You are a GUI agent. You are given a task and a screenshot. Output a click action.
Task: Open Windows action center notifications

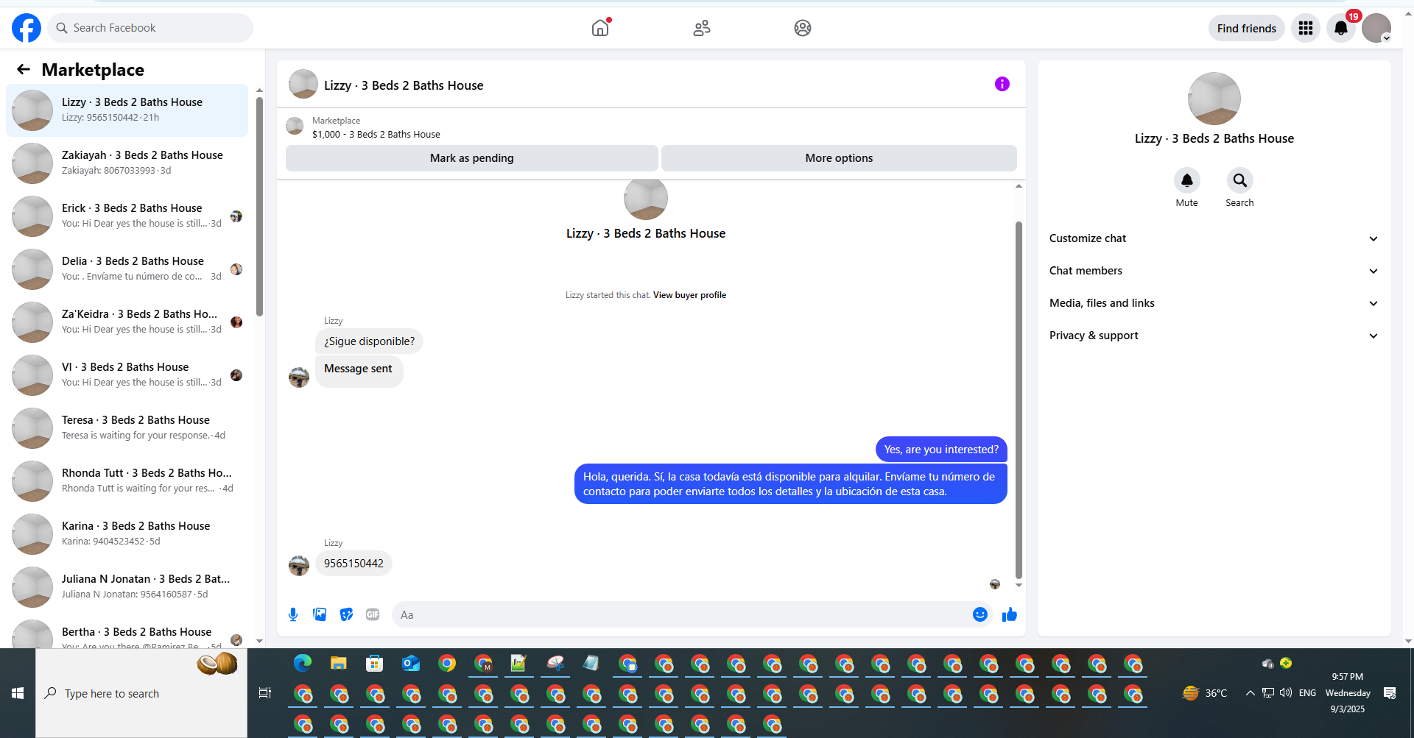(x=1390, y=693)
